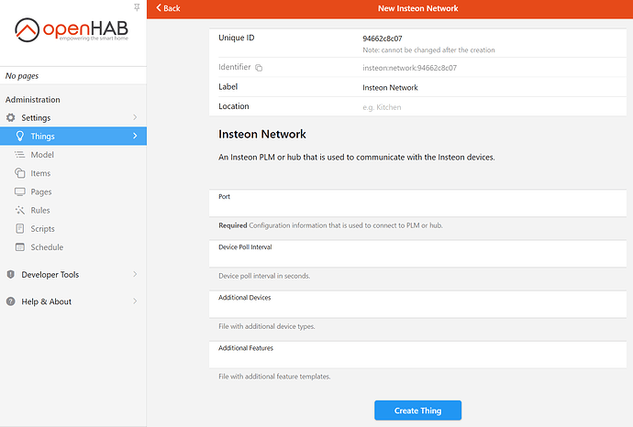This screenshot has width=633, height=427.
Task: Click the Help & About question icon
Action: point(11,301)
